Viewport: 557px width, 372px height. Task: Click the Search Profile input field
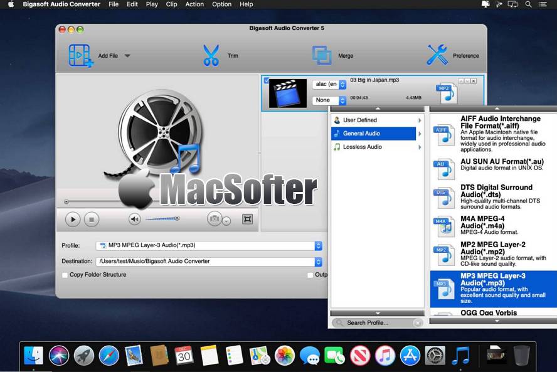coord(377,322)
